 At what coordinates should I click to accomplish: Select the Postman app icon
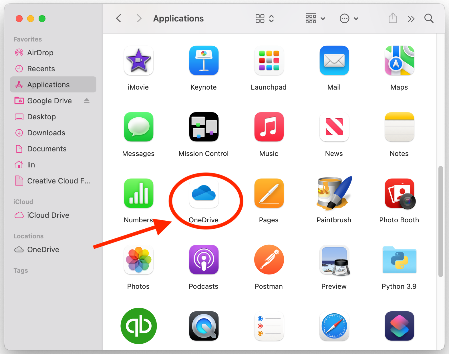[x=269, y=260]
